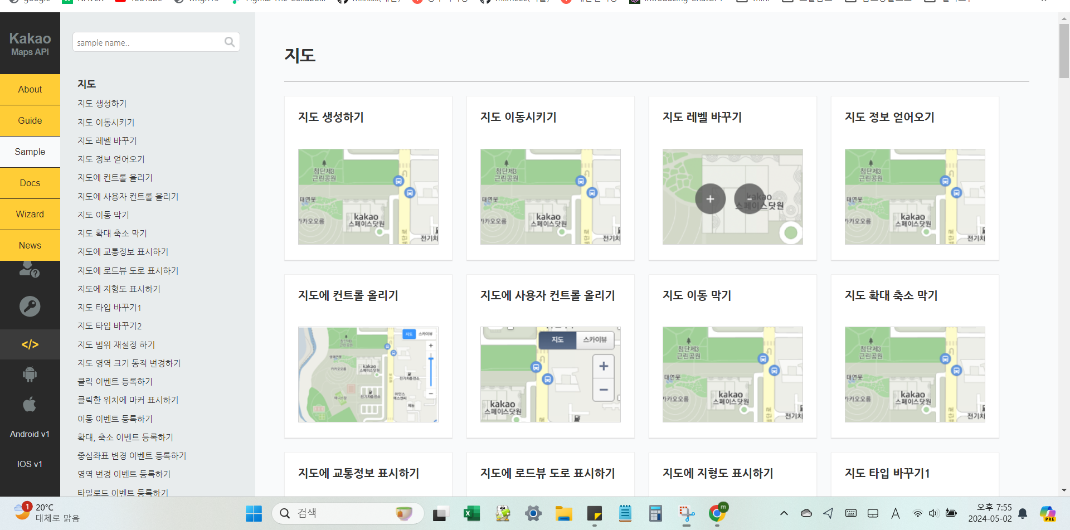Open '이동 이벤트 등록하기' in sample list

(x=115, y=419)
